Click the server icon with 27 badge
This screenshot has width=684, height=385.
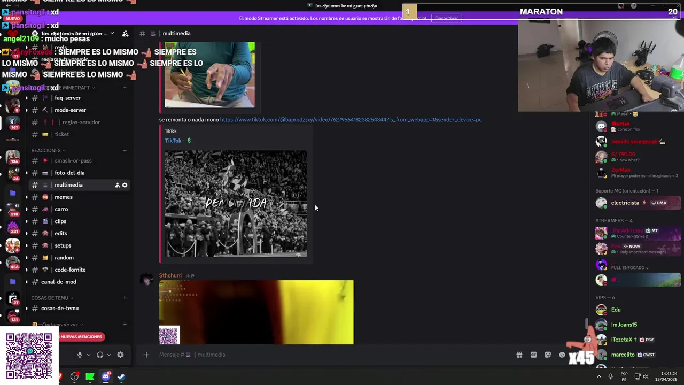coord(13,299)
